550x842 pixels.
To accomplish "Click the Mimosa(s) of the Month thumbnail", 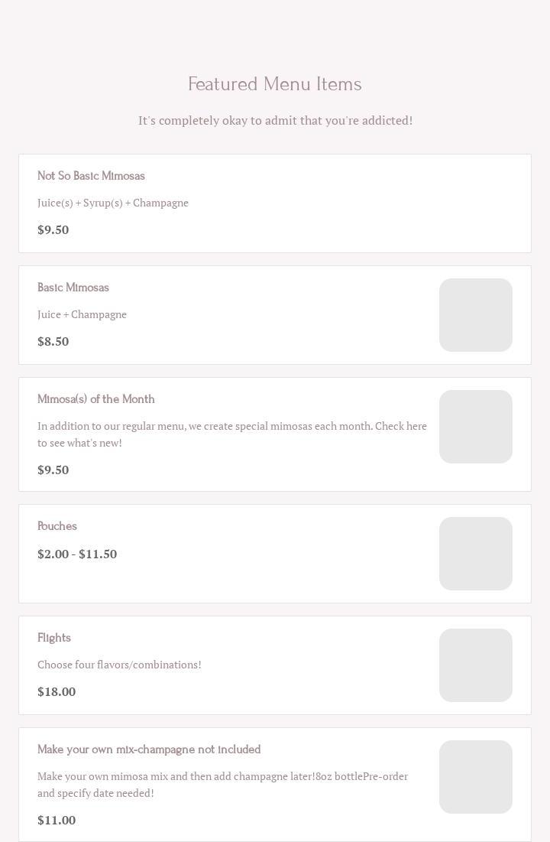I will (475, 427).
